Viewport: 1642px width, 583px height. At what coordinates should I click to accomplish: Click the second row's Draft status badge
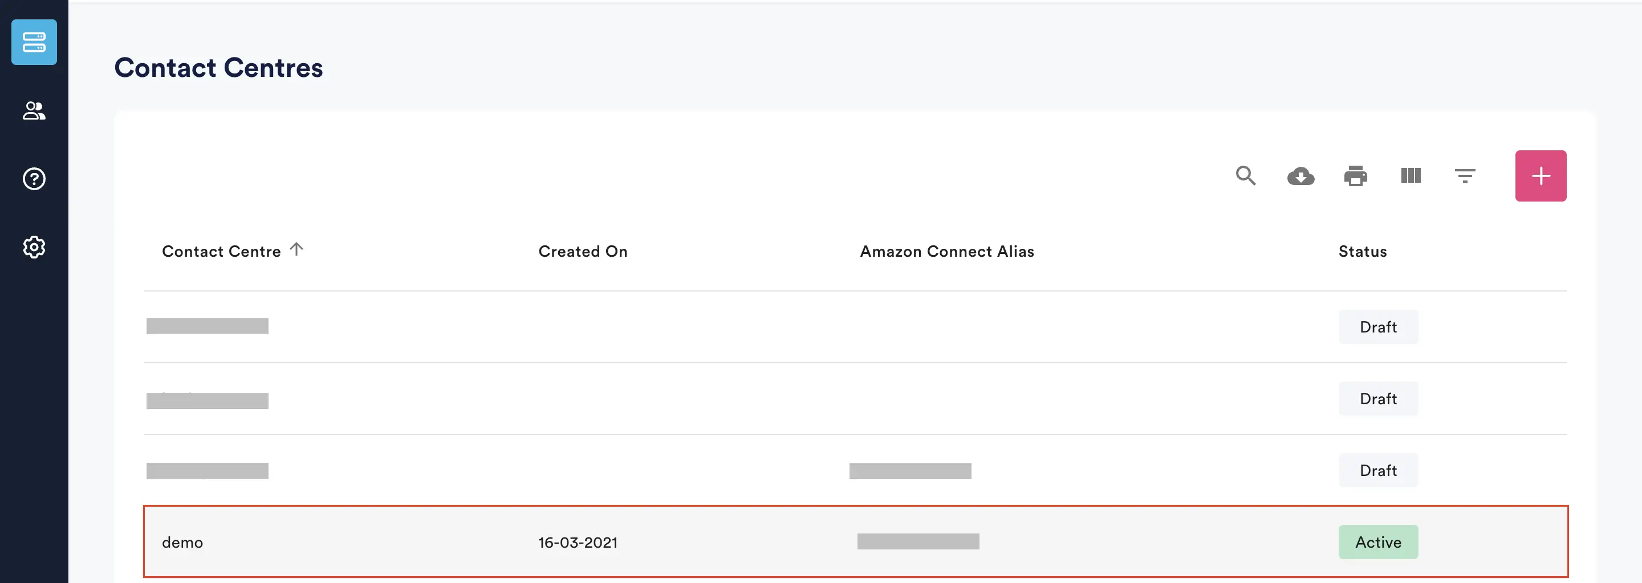click(1377, 399)
